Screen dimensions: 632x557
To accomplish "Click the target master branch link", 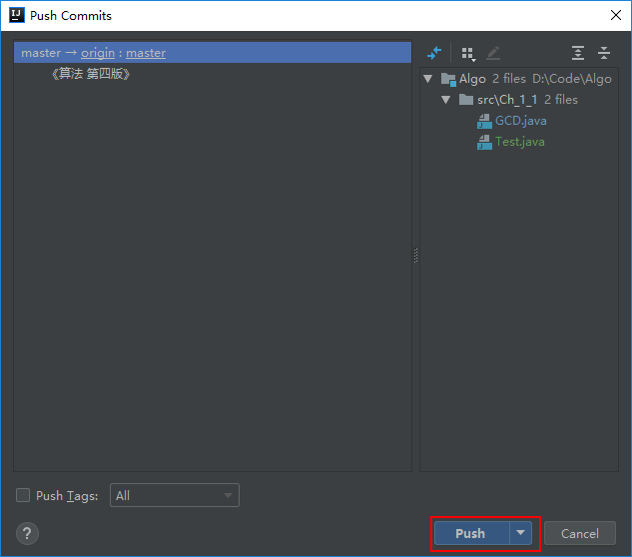I will 146,53.
